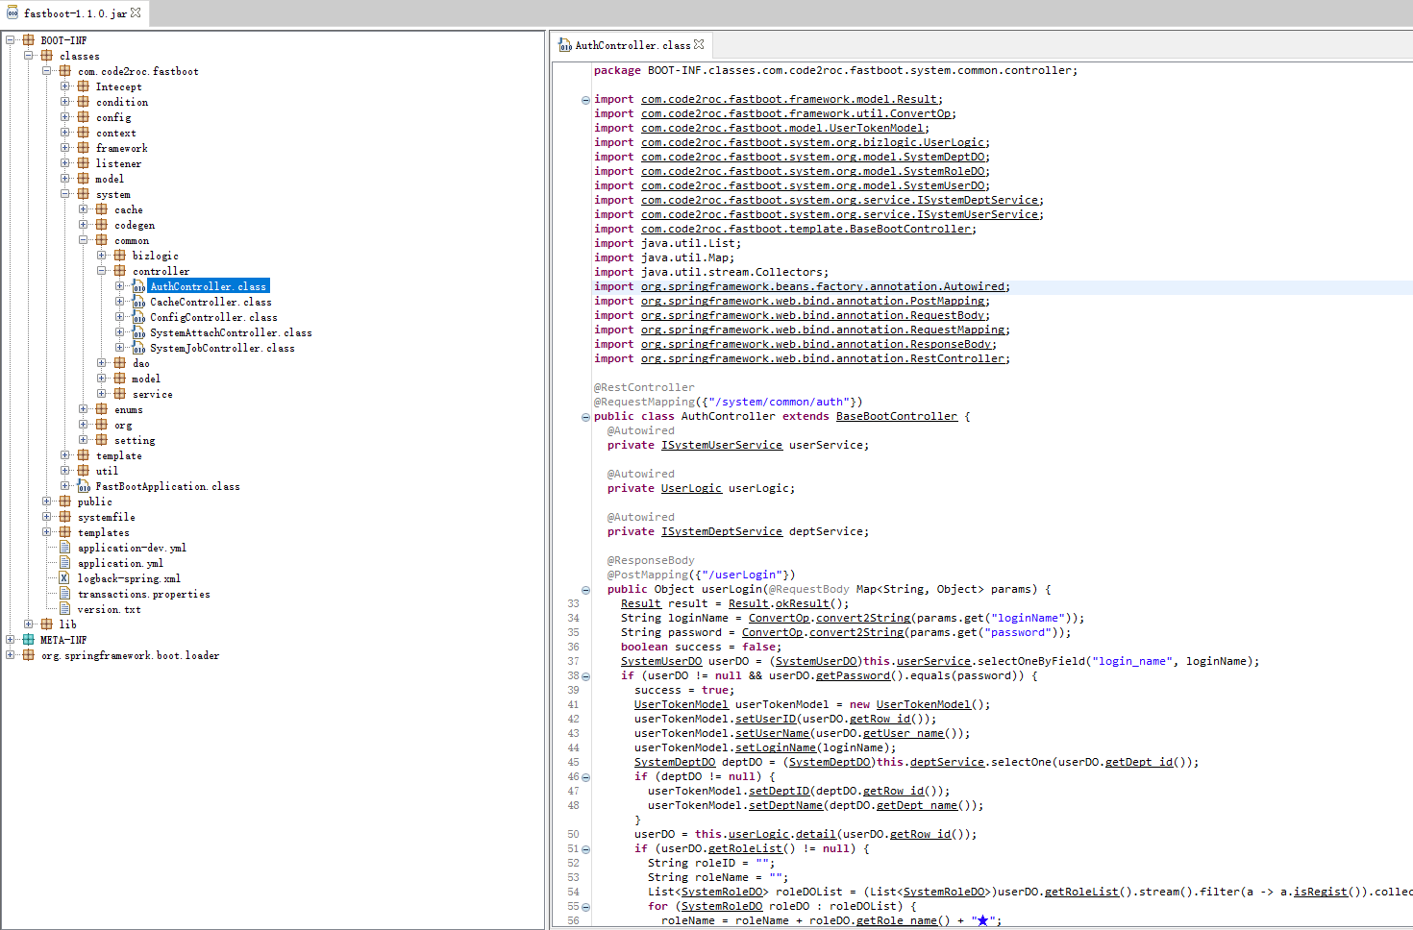Open the ISystemUserService type link on userService field
The width and height of the screenshot is (1413, 930).
[722, 445]
